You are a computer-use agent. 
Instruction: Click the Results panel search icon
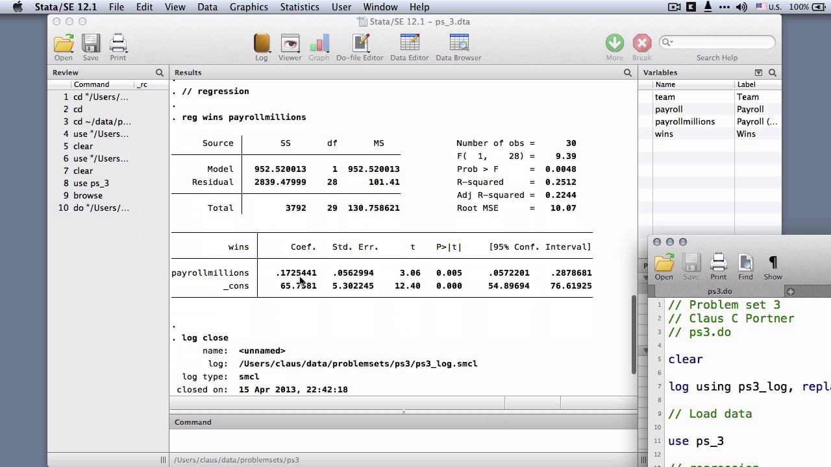click(628, 73)
